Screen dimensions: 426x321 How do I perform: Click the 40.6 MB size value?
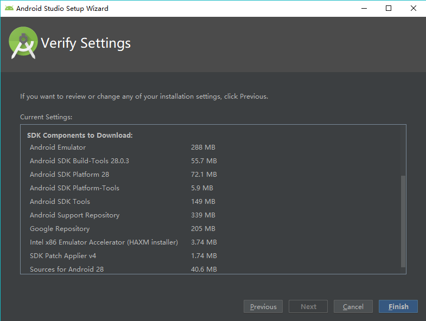[x=204, y=269]
